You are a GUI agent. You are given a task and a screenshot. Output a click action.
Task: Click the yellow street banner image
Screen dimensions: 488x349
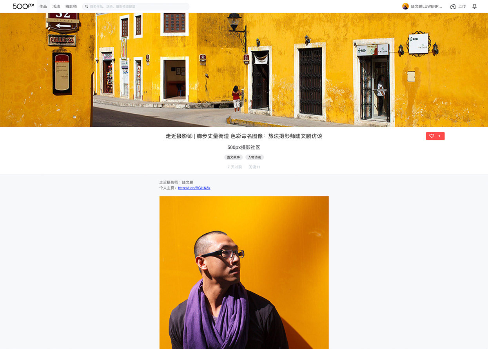(244, 70)
